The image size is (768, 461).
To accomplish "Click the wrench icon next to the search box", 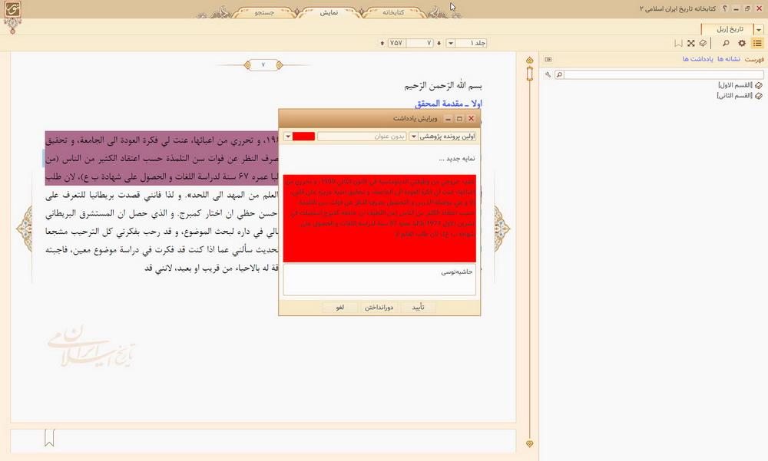I will click(548, 75).
